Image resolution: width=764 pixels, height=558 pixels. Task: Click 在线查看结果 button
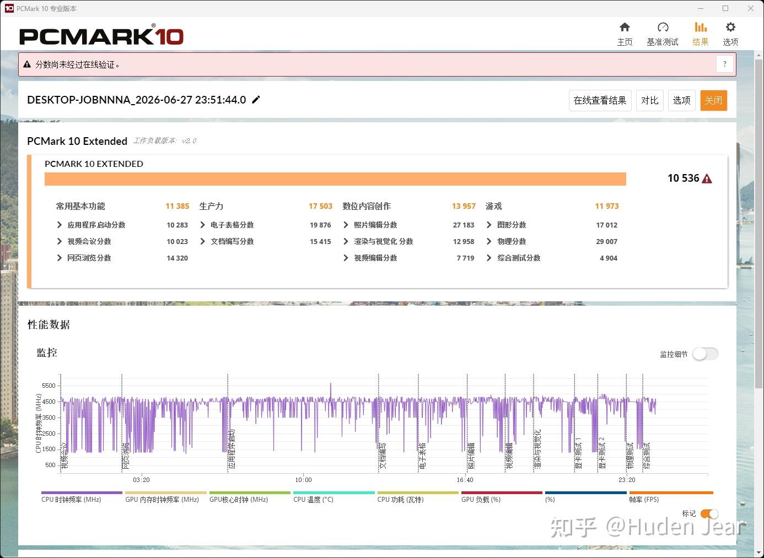pyautogui.click(x=600, y=100)
